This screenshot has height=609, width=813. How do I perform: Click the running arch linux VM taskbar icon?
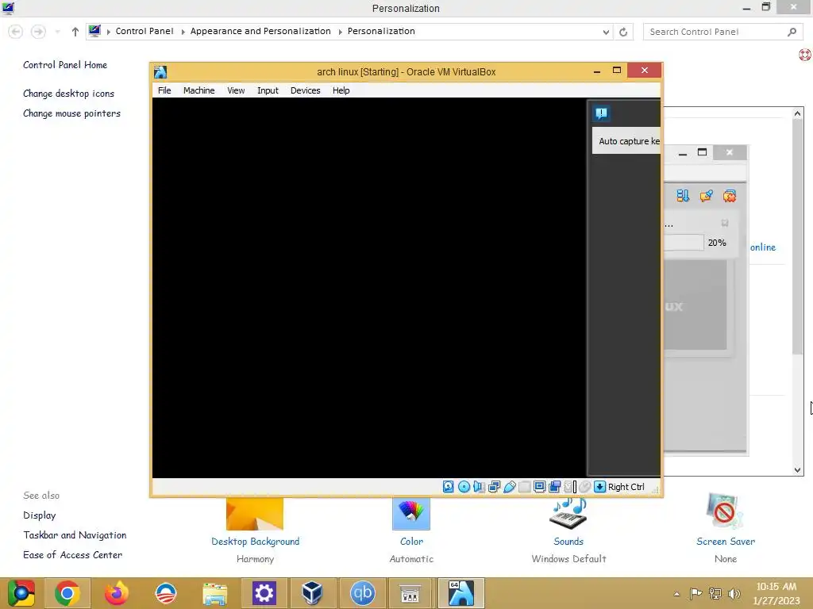coord(461,593)
